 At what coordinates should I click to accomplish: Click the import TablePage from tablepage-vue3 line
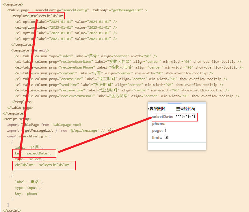tap(45, 125)
